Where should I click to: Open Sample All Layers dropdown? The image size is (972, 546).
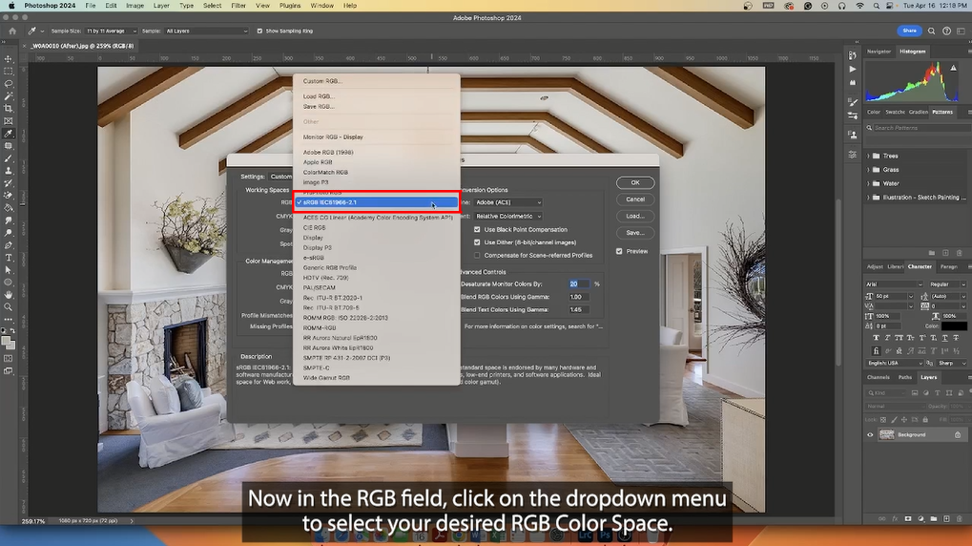[x=206, y=31]
